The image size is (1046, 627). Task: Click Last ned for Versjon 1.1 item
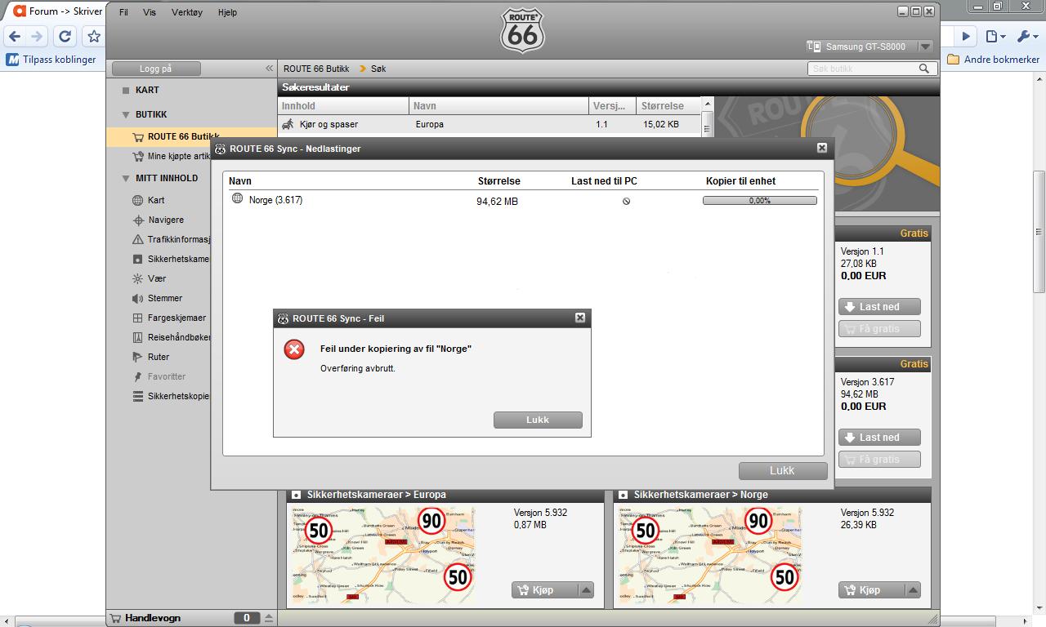pos(879,307)
